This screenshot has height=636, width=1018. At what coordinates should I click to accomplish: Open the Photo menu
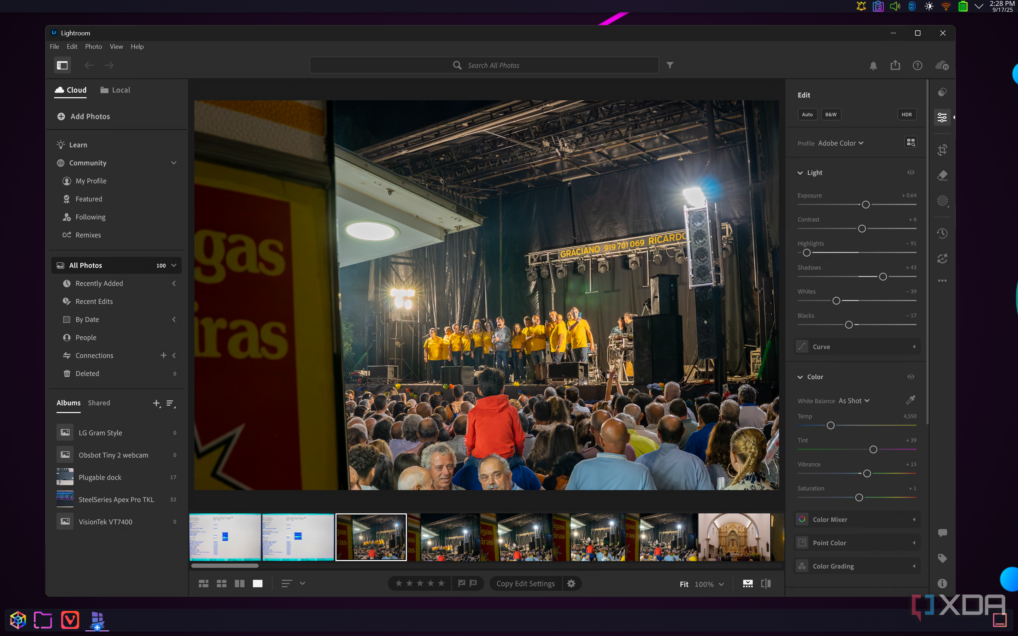(93, 47)
